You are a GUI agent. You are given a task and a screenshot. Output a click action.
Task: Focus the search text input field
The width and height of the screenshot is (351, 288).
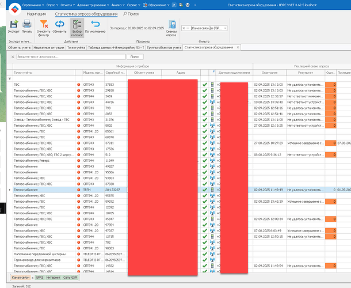[x=71, y=56]
